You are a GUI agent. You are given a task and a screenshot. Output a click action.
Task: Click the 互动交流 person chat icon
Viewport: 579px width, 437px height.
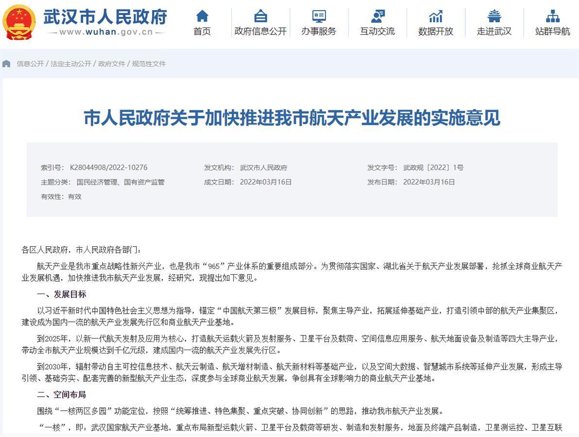377,16
